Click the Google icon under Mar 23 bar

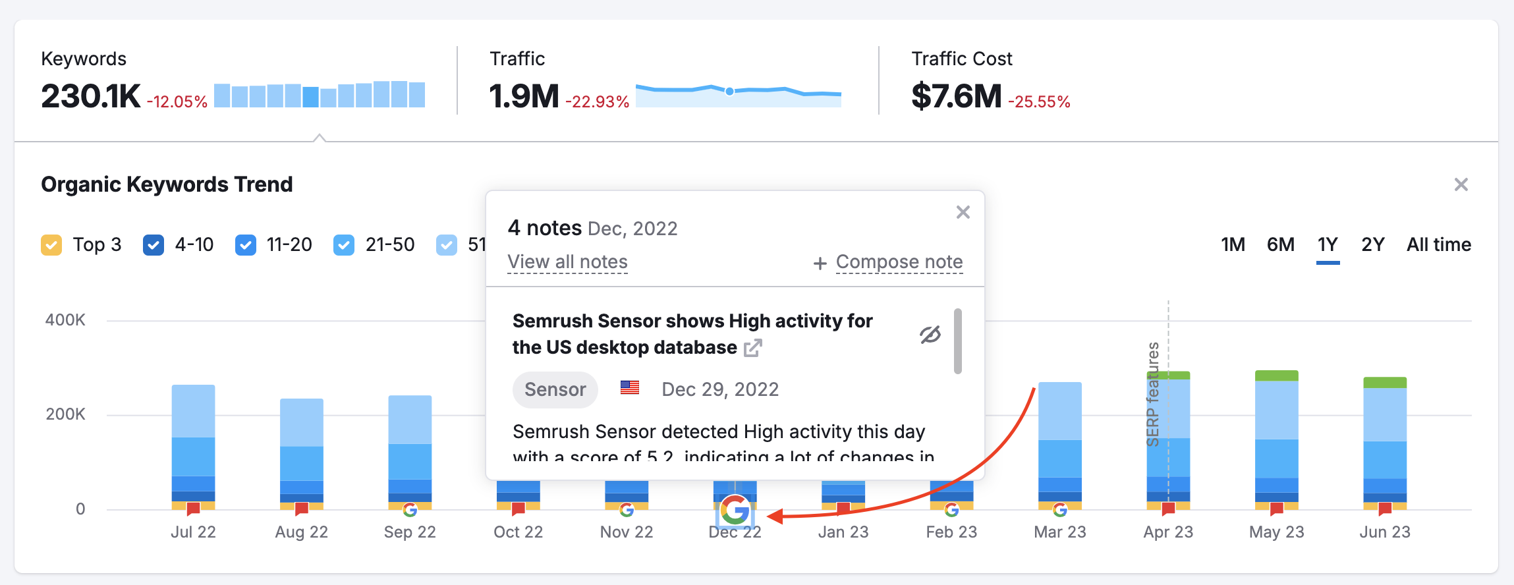coord(1059,510)
